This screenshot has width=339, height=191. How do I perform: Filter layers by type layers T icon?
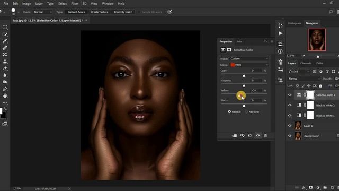pyautogui.click(x=327, y=72)
